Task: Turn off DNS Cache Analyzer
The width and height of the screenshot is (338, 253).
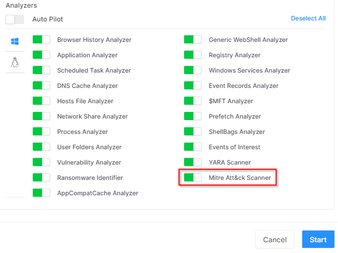Action: coord(41,85)
